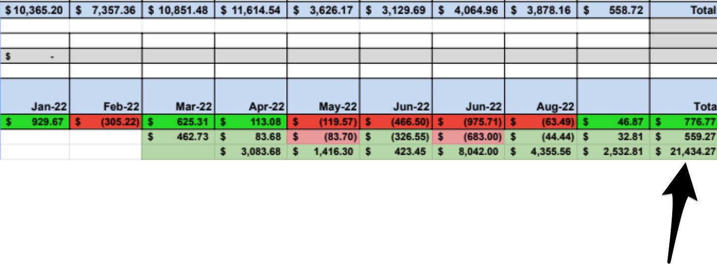Click the Aug-22 header cell
717x264 pixels.
tap(541, 96)
